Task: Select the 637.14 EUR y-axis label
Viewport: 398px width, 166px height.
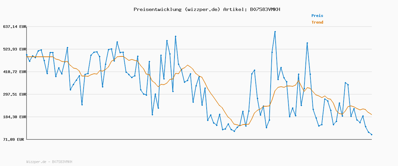Action: 15,27
